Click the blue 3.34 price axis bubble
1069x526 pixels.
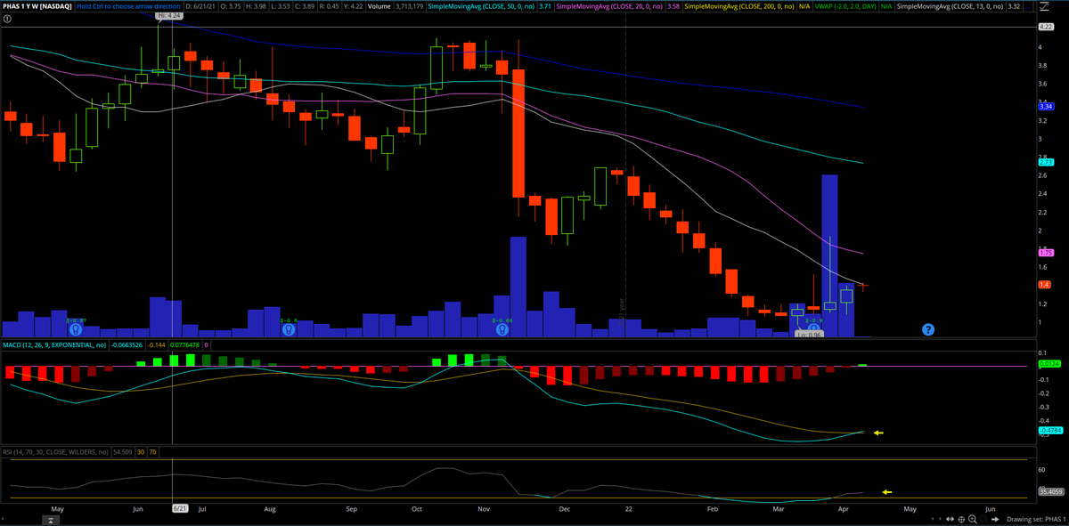coord(1046,106)
